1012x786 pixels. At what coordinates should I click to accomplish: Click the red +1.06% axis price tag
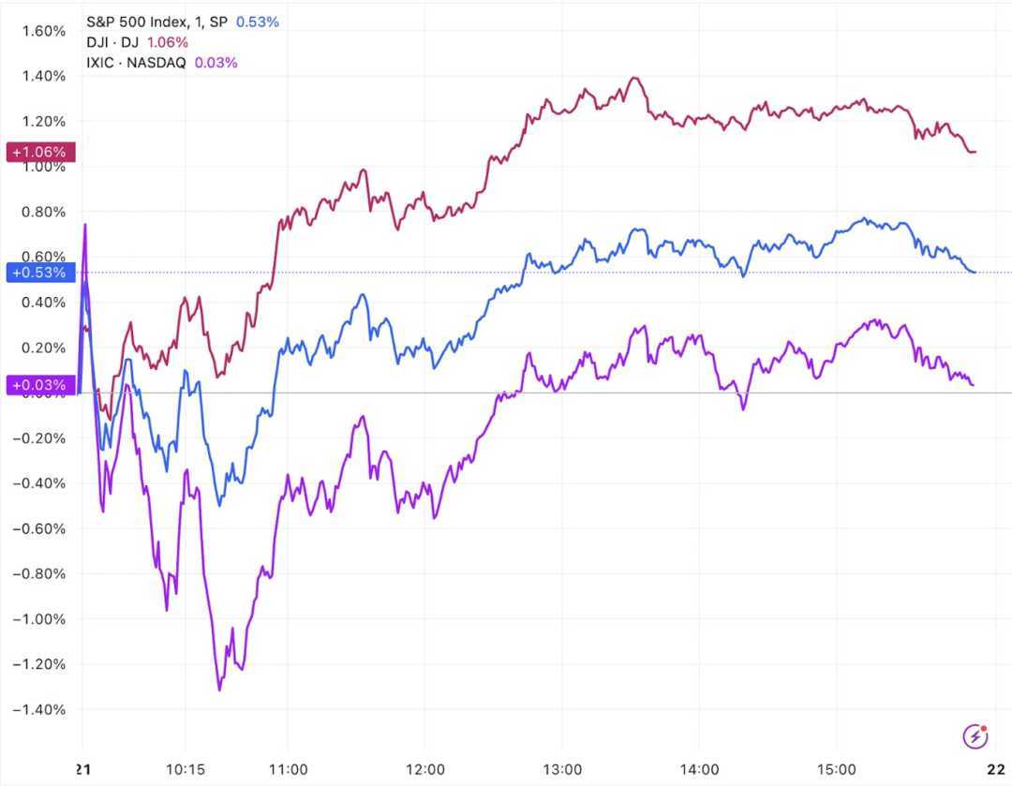tap(39, 152)
